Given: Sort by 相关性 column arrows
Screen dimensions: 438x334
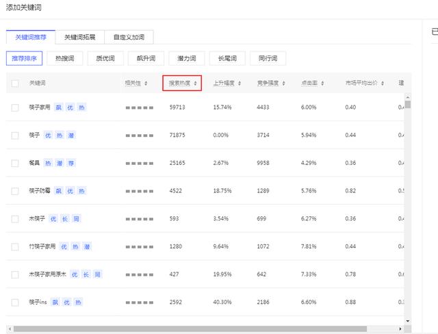Looking at the screenshot, I should [146, 83].
